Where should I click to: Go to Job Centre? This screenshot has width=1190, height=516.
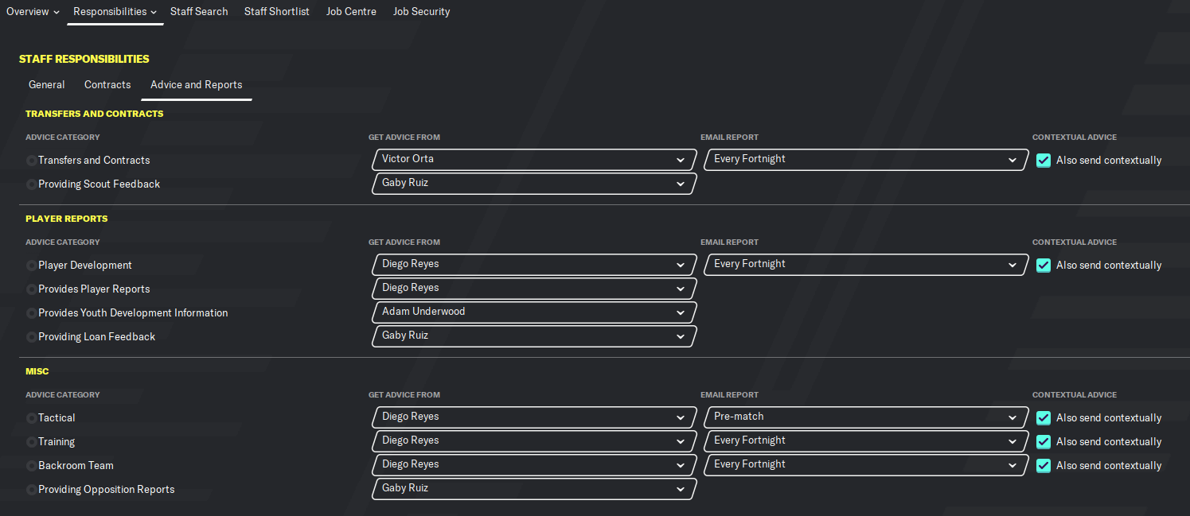351,12
